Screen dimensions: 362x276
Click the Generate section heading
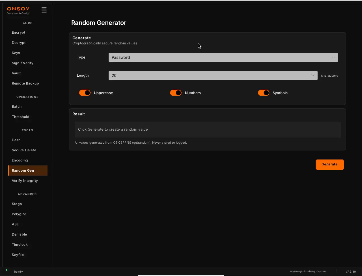82,38
